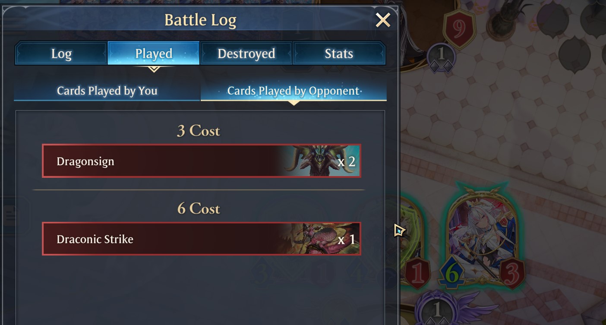This screenshot has height=325, width=606.
Task: Click the Draconic Strike card entry
Action: pyautogui.click(x=202, y=239)
